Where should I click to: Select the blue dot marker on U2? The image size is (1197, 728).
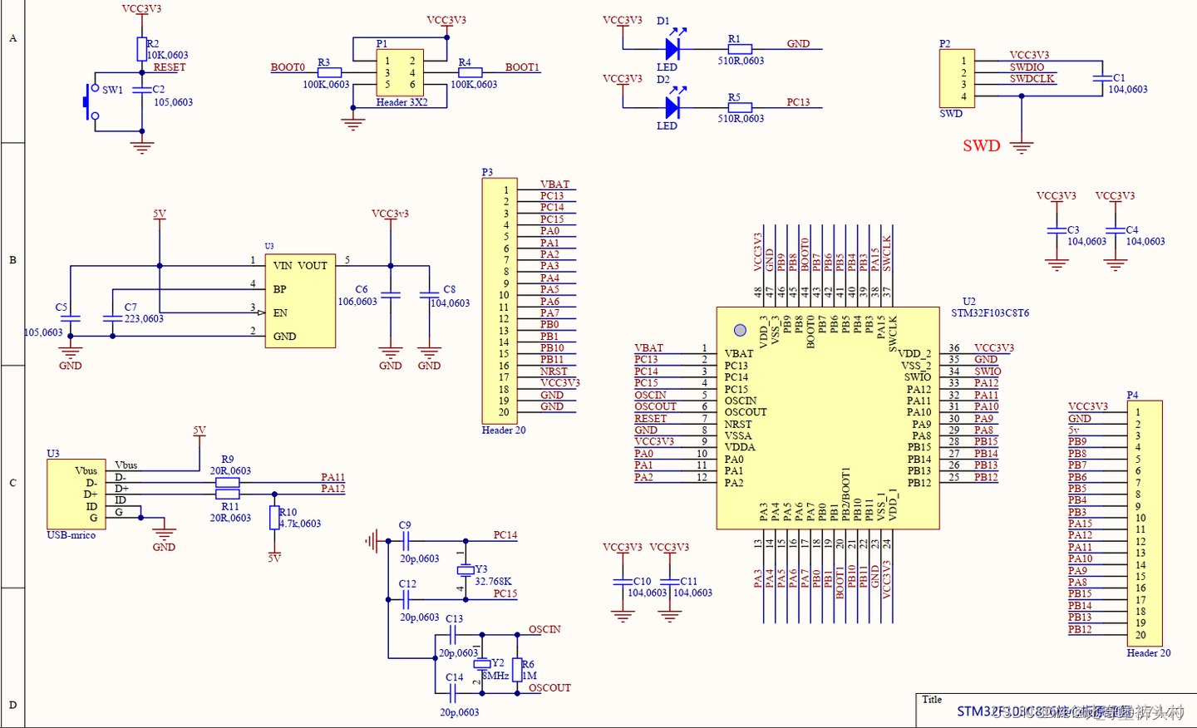[740, 330]
